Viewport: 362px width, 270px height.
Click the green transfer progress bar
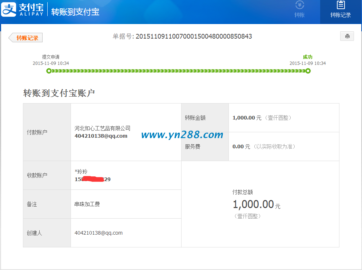(178, 71)
